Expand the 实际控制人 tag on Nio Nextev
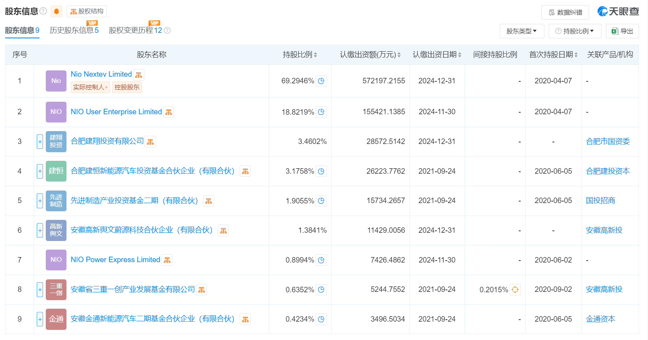This screenshot has height=340, width=648. tap(90, 87)
